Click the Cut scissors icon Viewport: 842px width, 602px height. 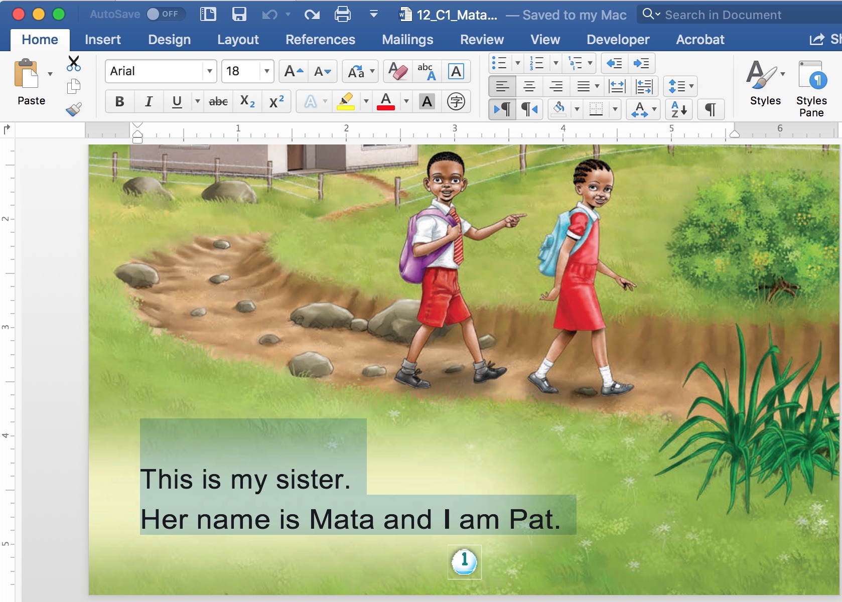(74, 63)
